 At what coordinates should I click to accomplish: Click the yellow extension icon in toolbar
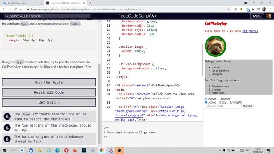241,9
